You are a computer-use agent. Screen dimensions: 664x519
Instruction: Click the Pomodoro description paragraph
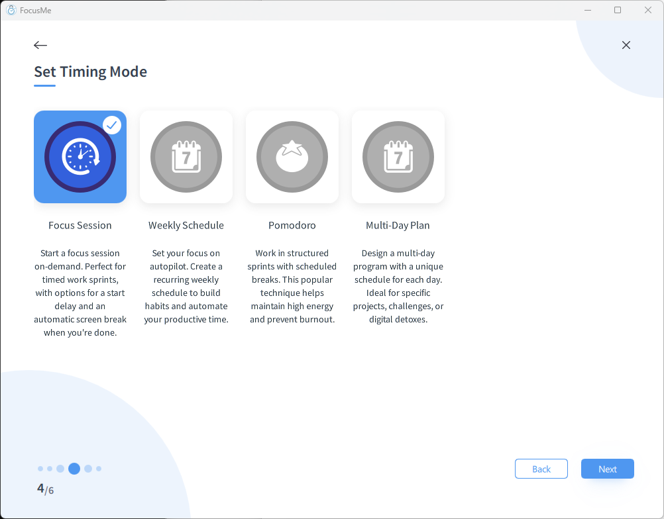pyautogui.click(x=292, y=287)
